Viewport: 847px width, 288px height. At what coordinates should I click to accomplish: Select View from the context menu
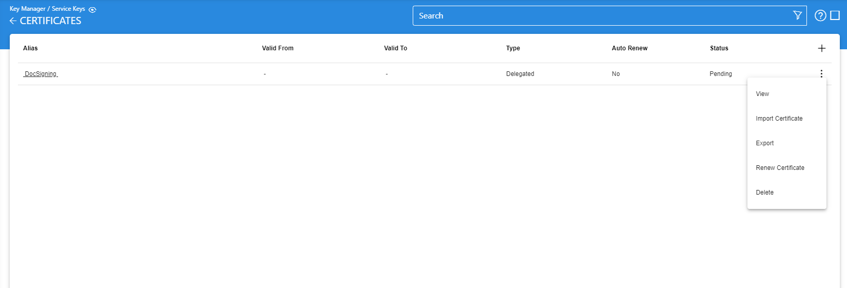click(x=762, y=94)
